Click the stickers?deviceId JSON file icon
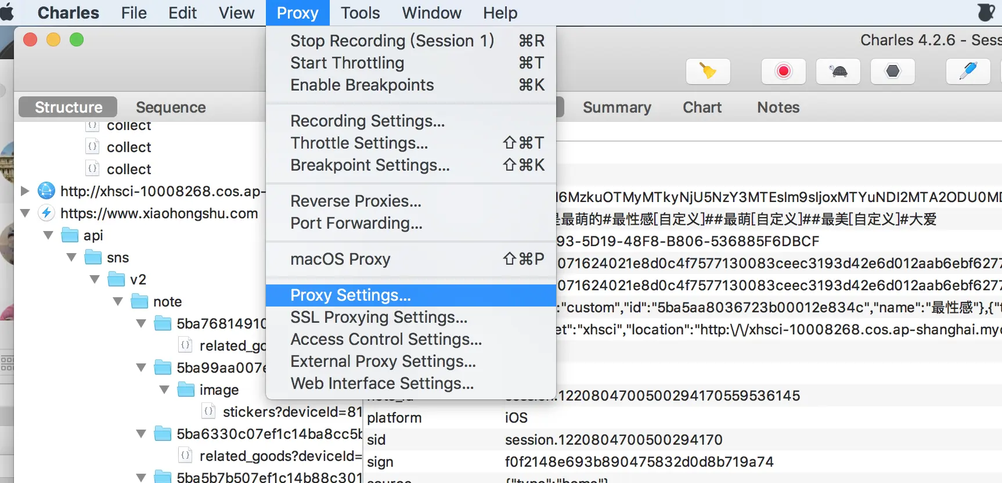 click(208, 412)
